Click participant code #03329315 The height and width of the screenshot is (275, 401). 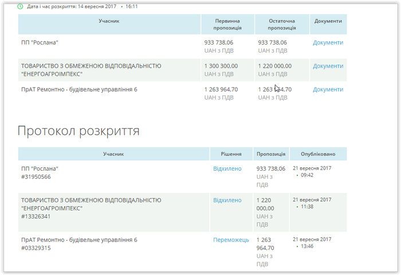click(x=36, y=248)
